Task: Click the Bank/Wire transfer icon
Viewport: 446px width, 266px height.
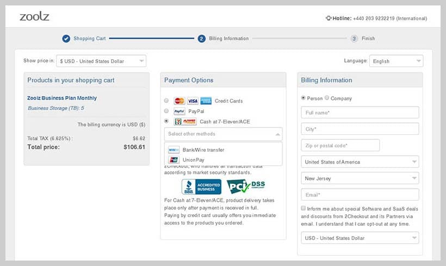Action: pyautogui.click(x=174, y=150)
